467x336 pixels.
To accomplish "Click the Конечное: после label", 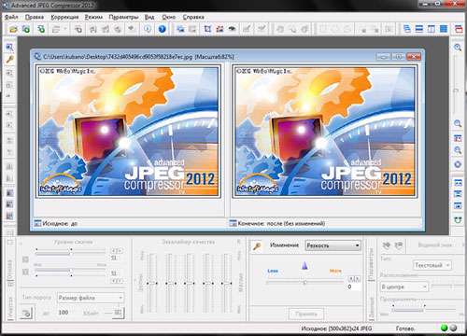I will [x=281, y=223].
